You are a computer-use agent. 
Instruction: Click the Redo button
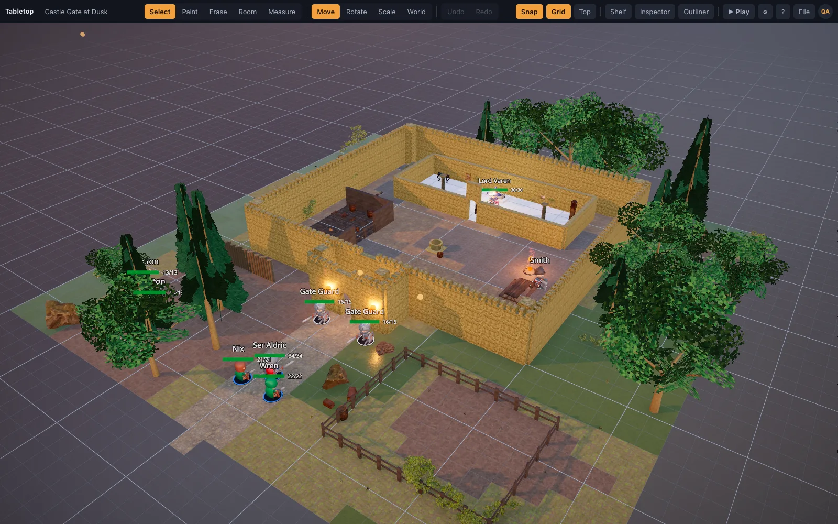[x=484, y=12]
